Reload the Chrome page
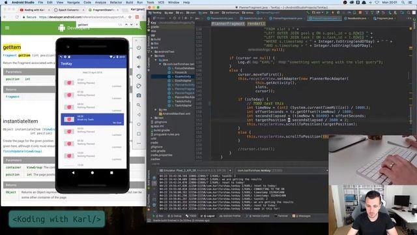The height and width of the screenshot is (235, 417). [17, 17]
